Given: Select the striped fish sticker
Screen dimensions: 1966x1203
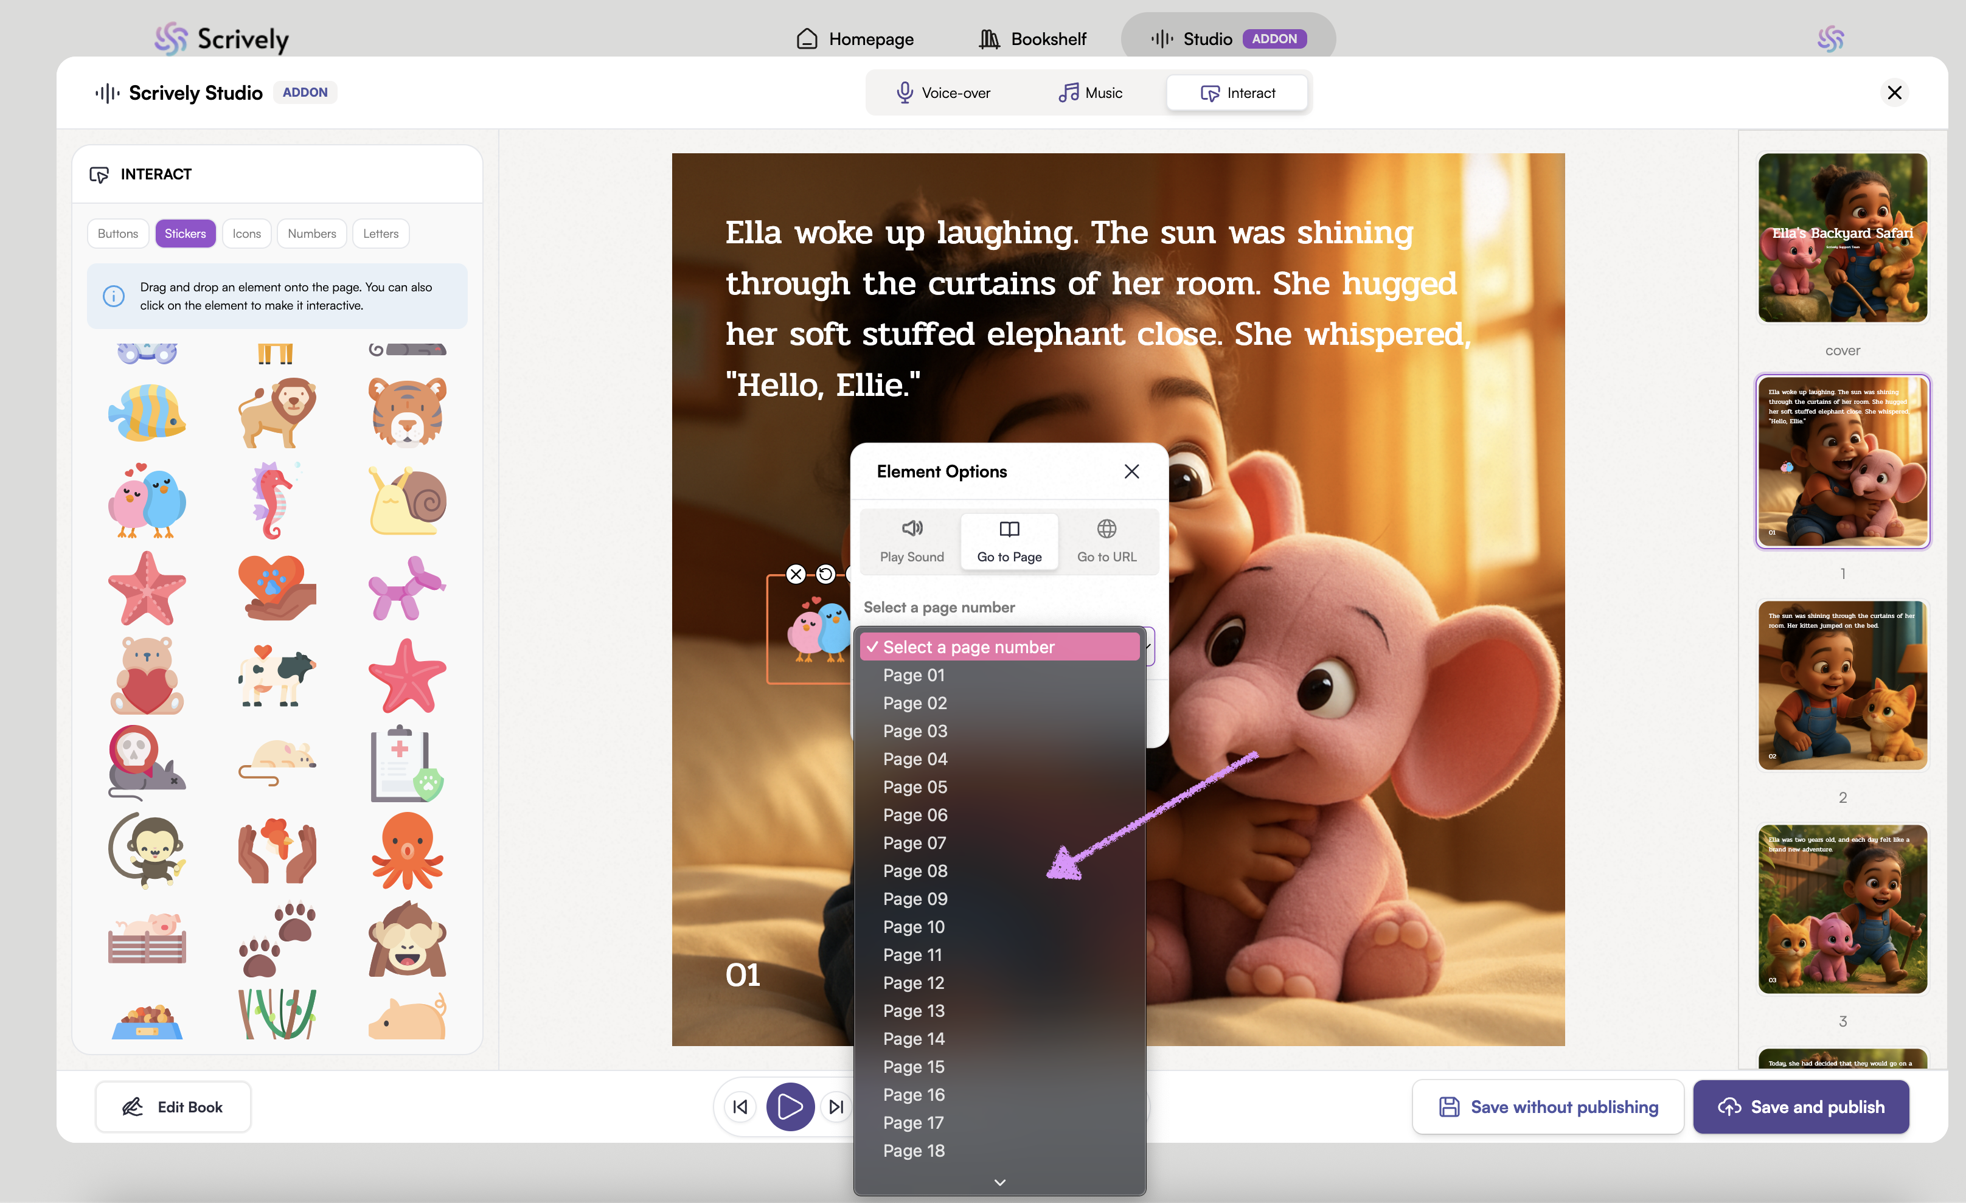Looking at the screenshot, I should (x=147, y=412).
